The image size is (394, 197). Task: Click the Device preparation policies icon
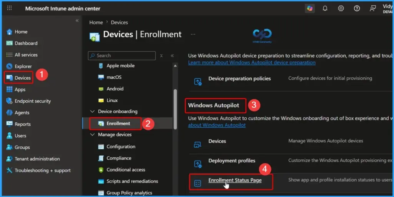198,82
